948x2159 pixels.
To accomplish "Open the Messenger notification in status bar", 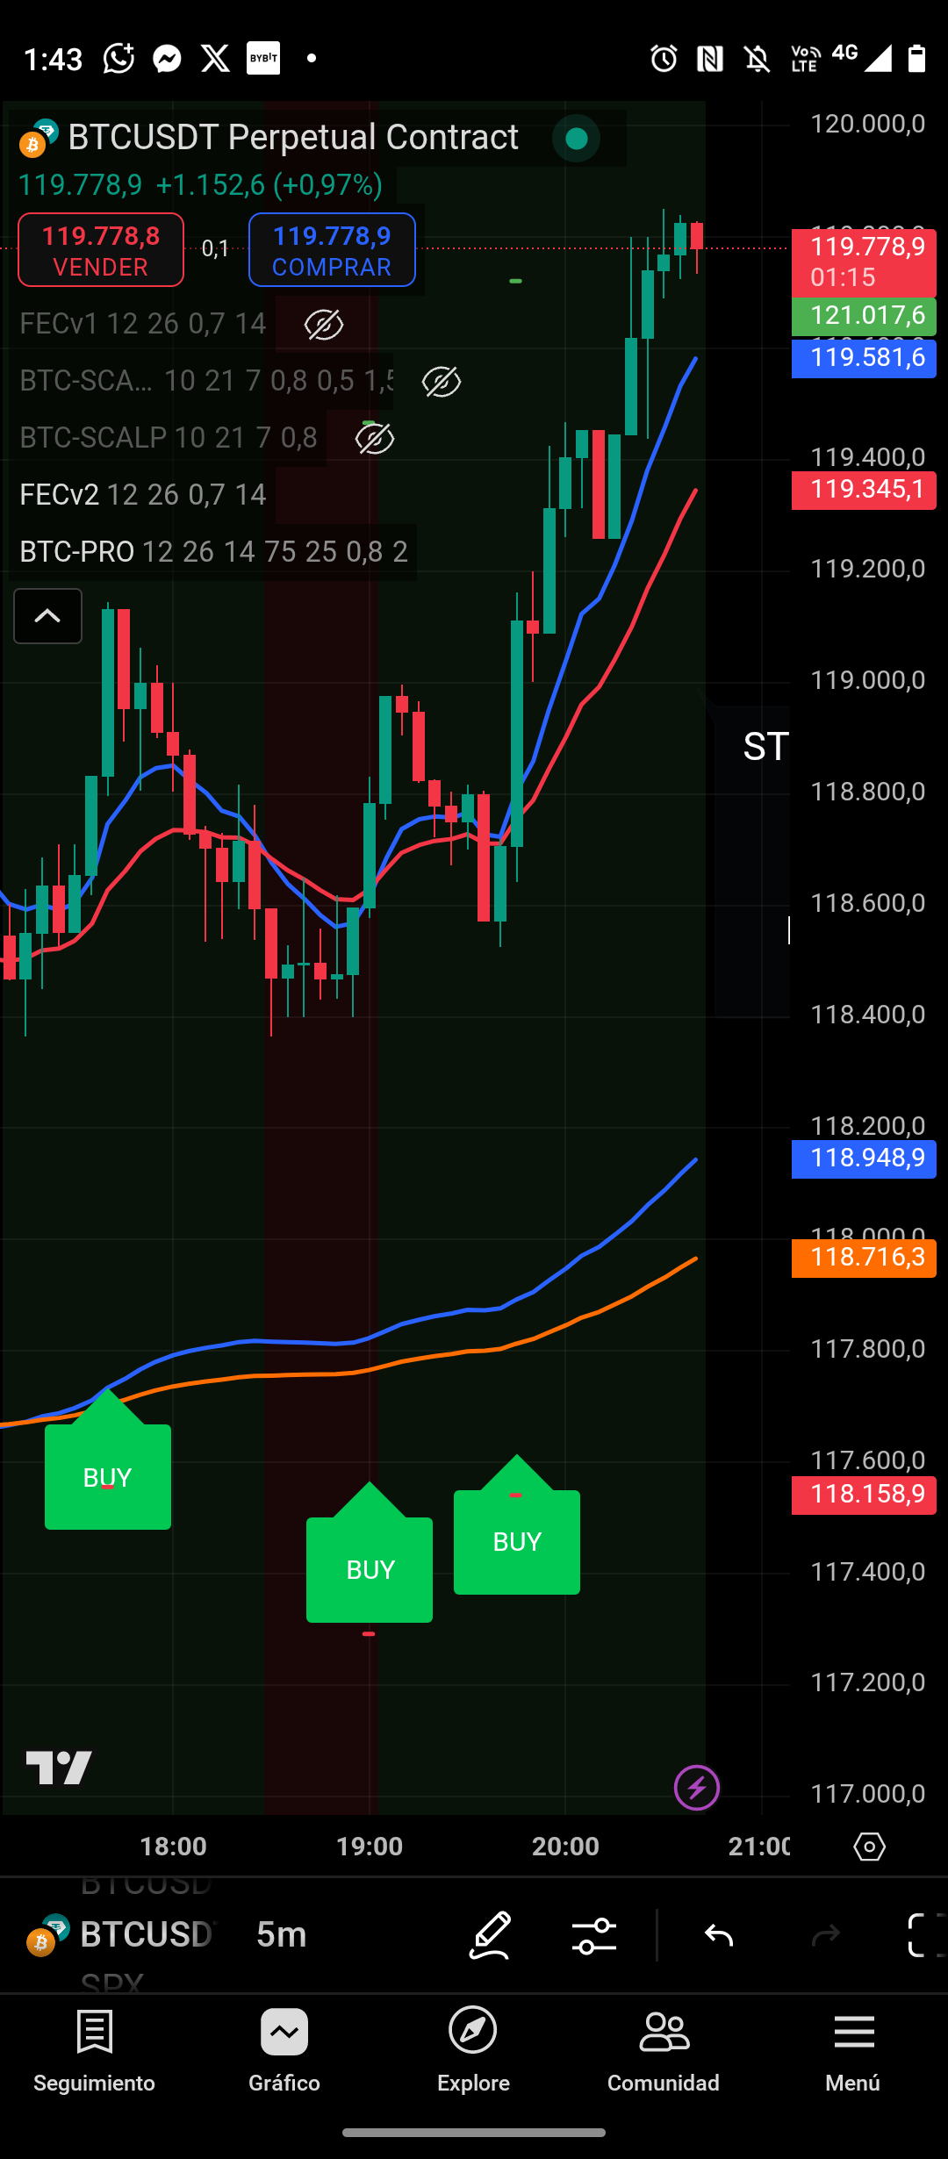I will point(167,59).
